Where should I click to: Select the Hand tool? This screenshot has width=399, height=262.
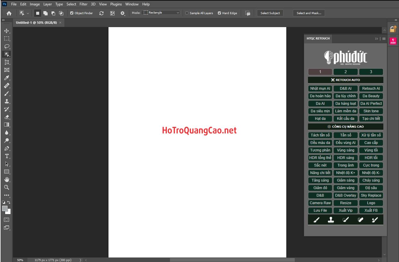(7, 179)
